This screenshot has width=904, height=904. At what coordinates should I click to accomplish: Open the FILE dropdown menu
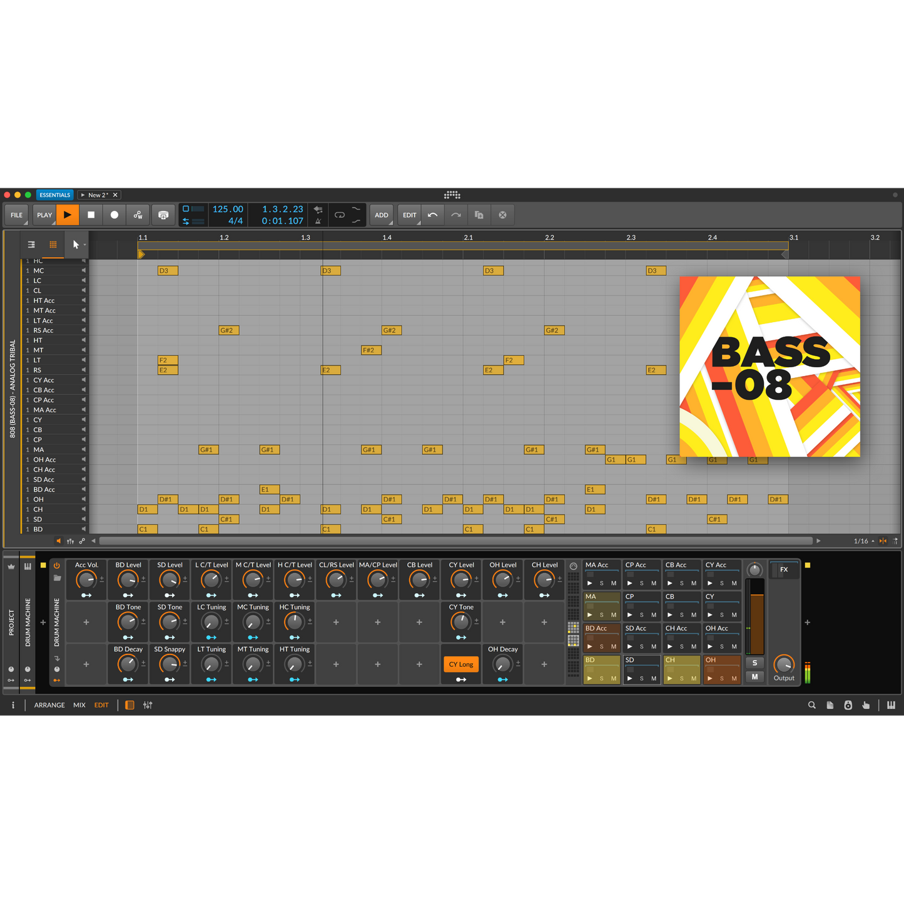17,215
